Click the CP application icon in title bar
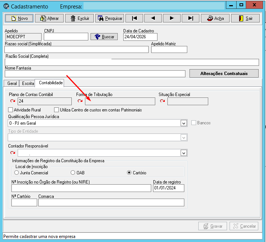Screen dimensions: 266x242 tap(6, 6)
